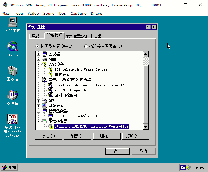The width and height of the screenshot is (208, 172).
Task: Click the 系统设备 system devices icon
Action: pyautogui.click(x=44, y=106)
